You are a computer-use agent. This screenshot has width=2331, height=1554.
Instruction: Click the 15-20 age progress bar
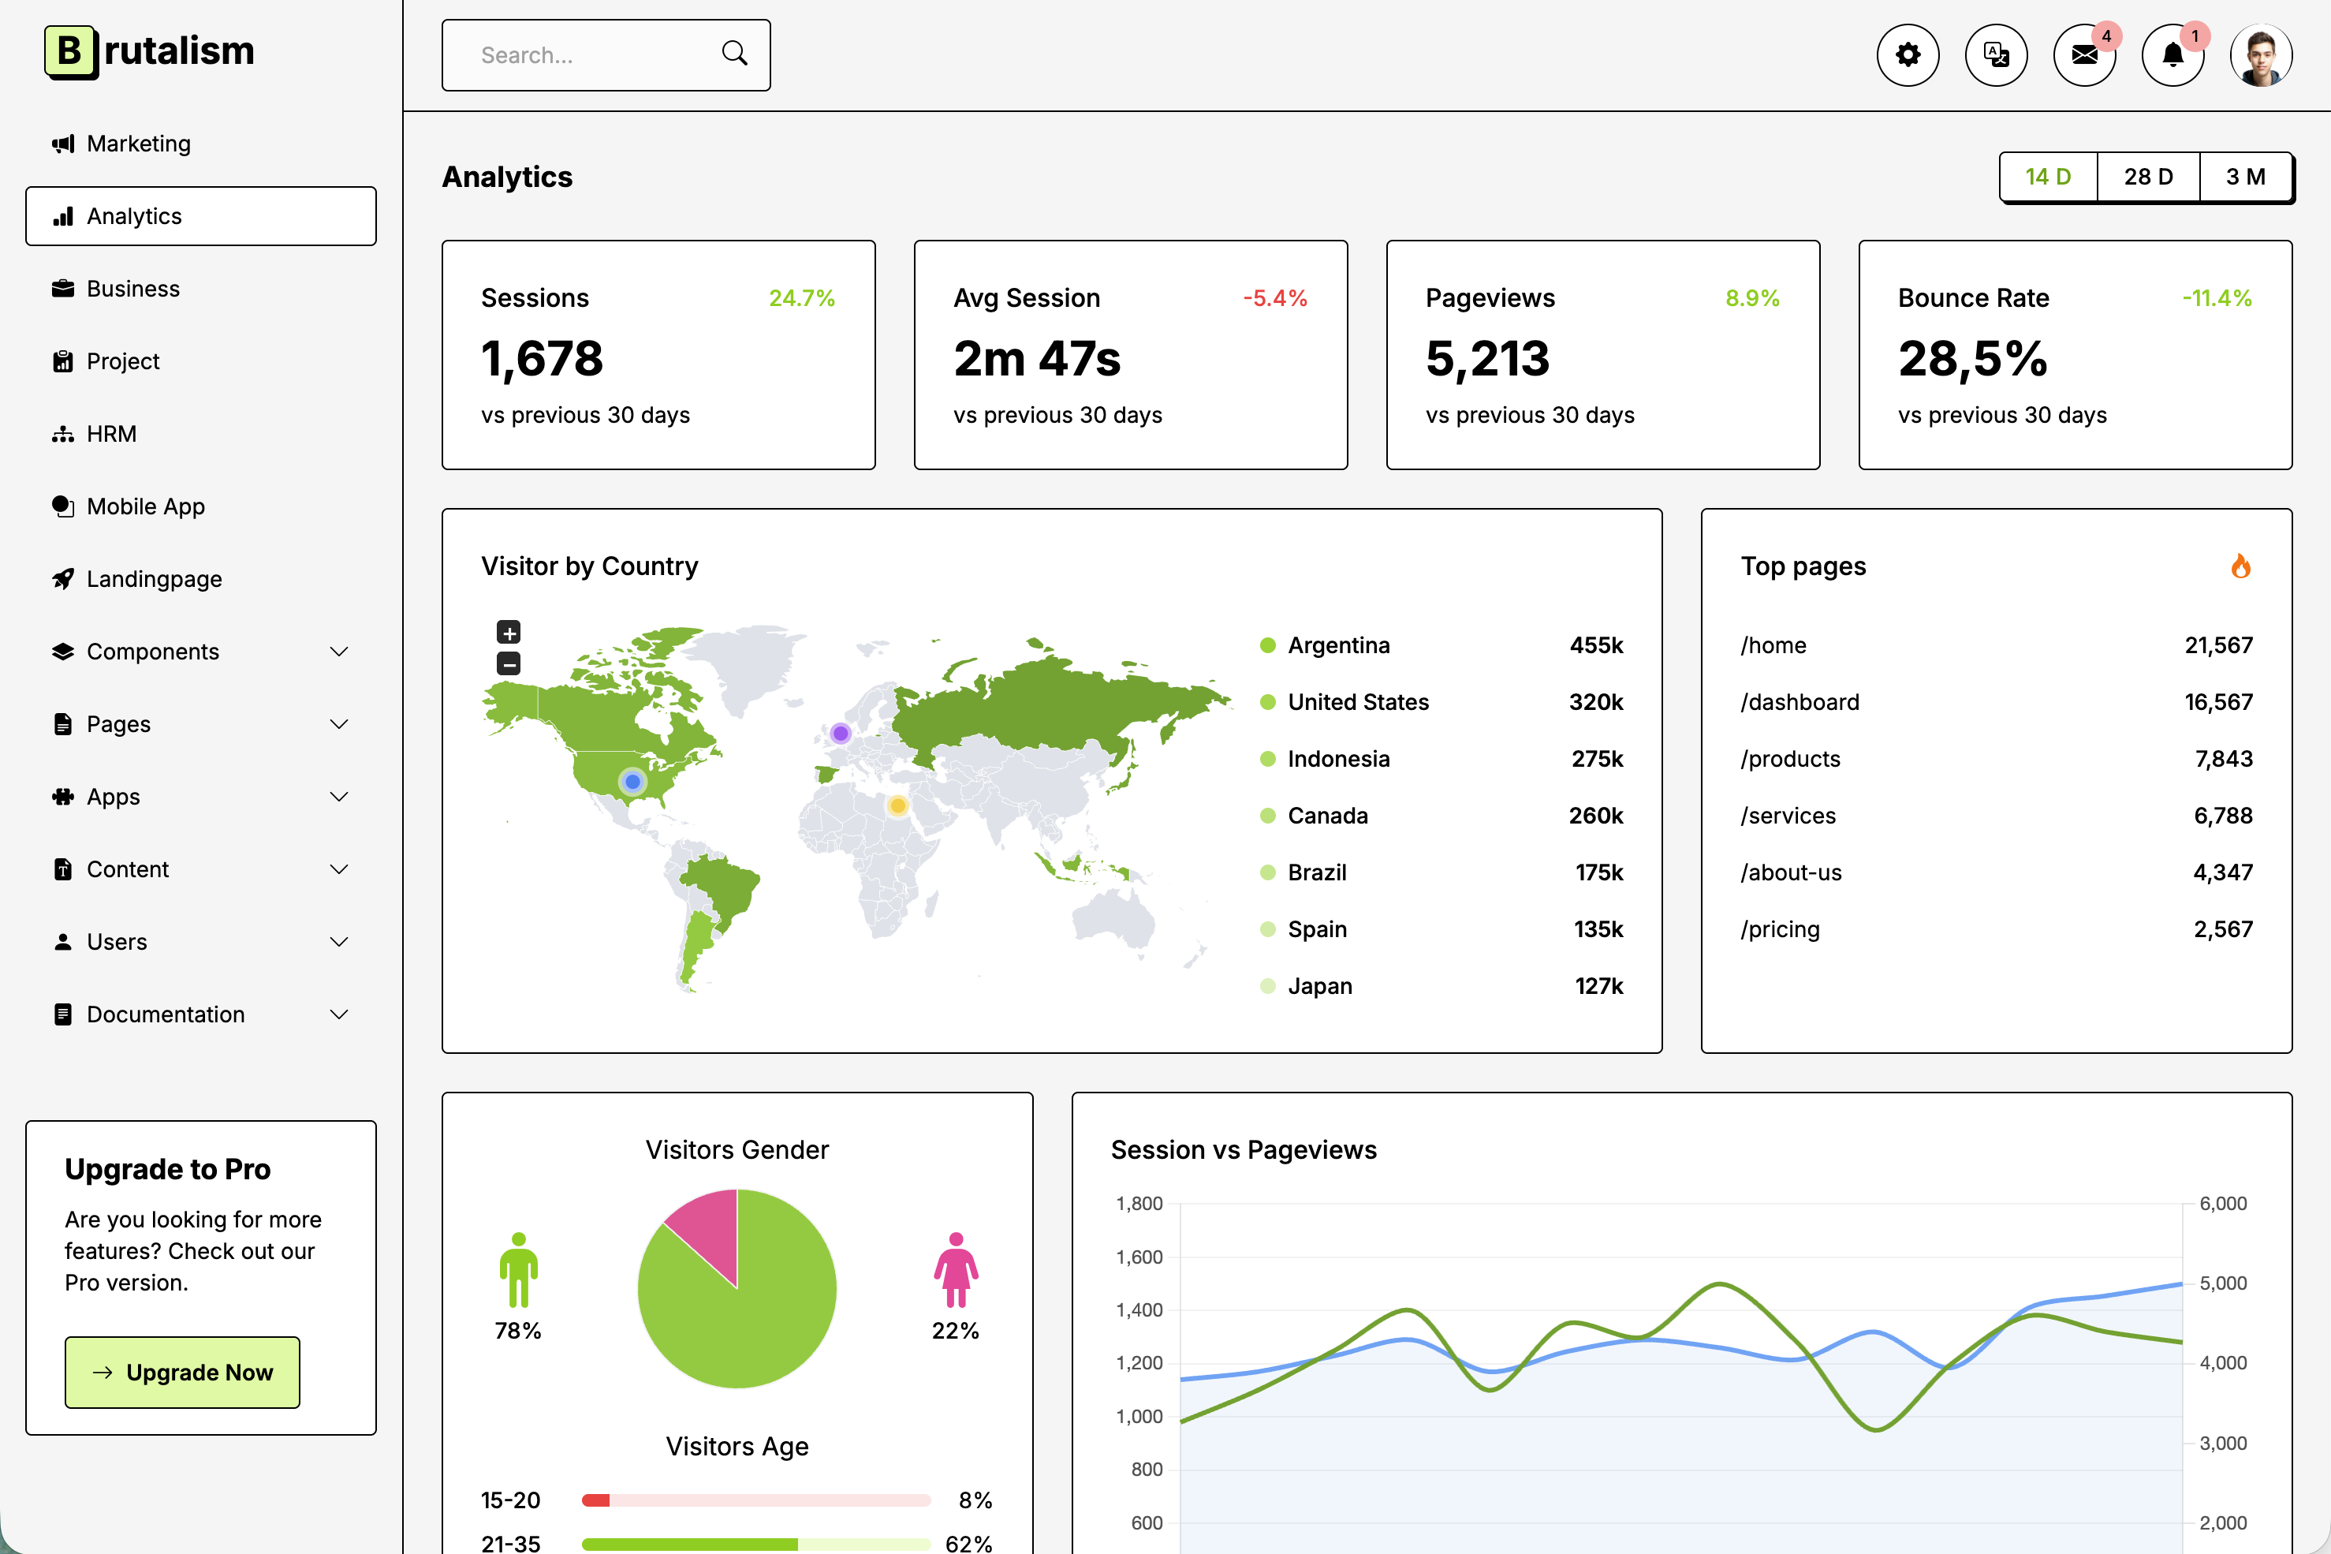click(756, 1500)
